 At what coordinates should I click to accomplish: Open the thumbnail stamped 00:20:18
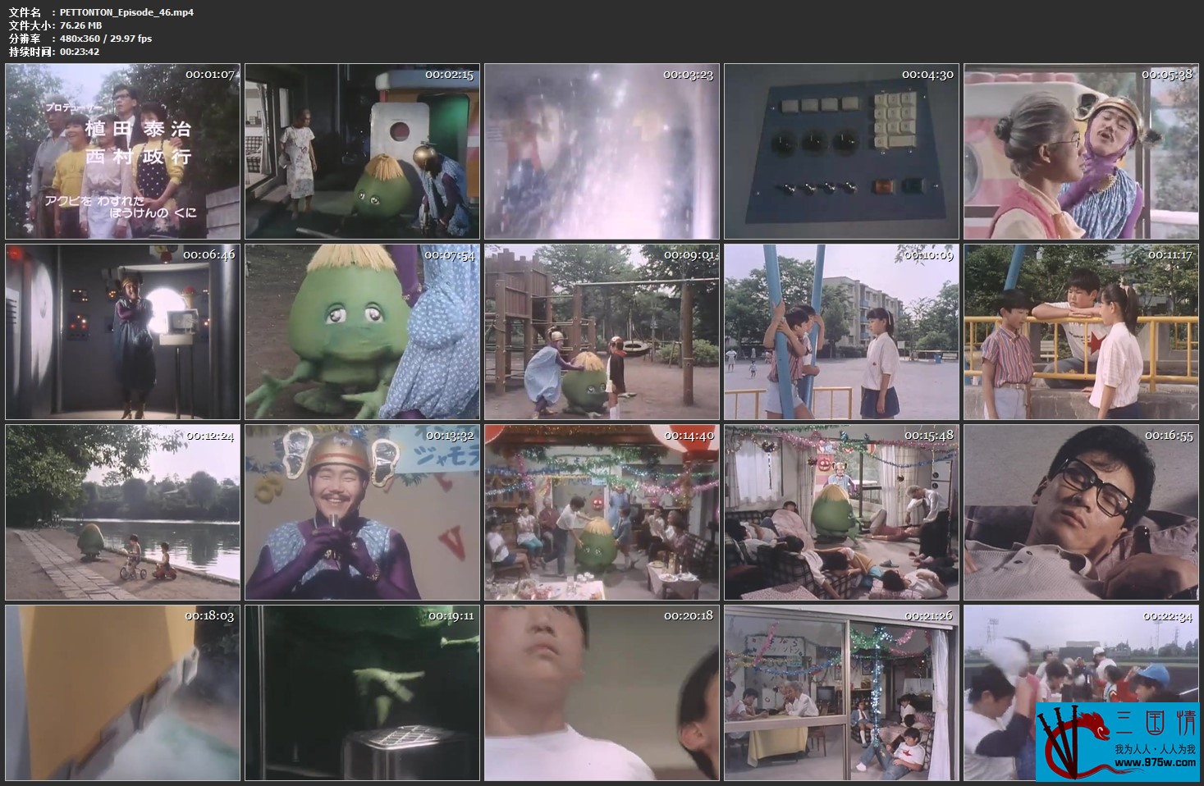pyautogui.click(x=602, y=693)
